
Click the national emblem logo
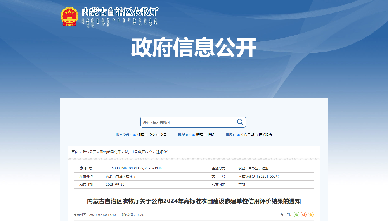[x=69, y=17]
